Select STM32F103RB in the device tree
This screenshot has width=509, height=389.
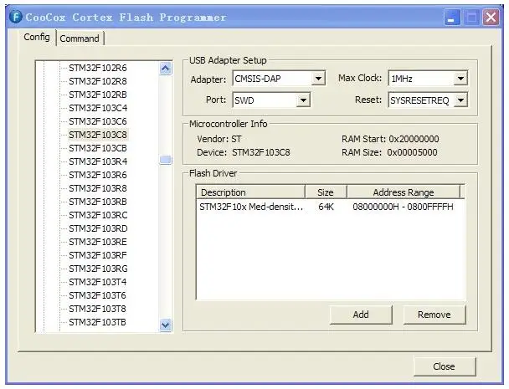click(x=98, y=202)
